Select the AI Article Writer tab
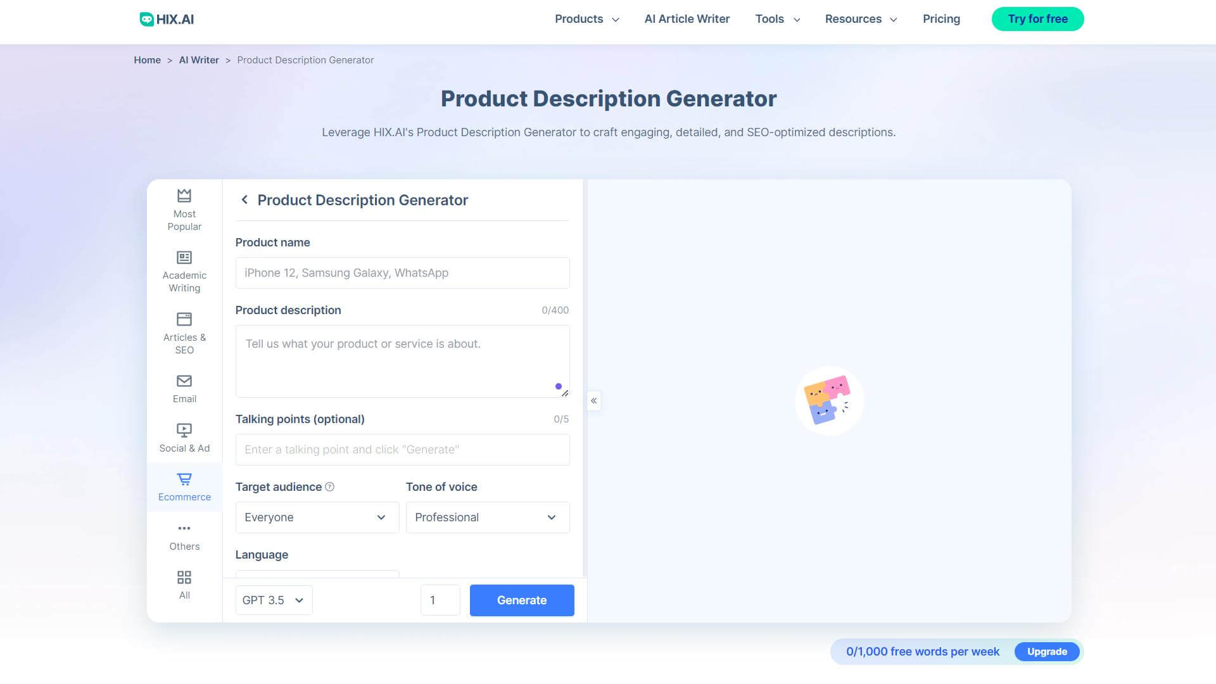 [x=687, y=18]
